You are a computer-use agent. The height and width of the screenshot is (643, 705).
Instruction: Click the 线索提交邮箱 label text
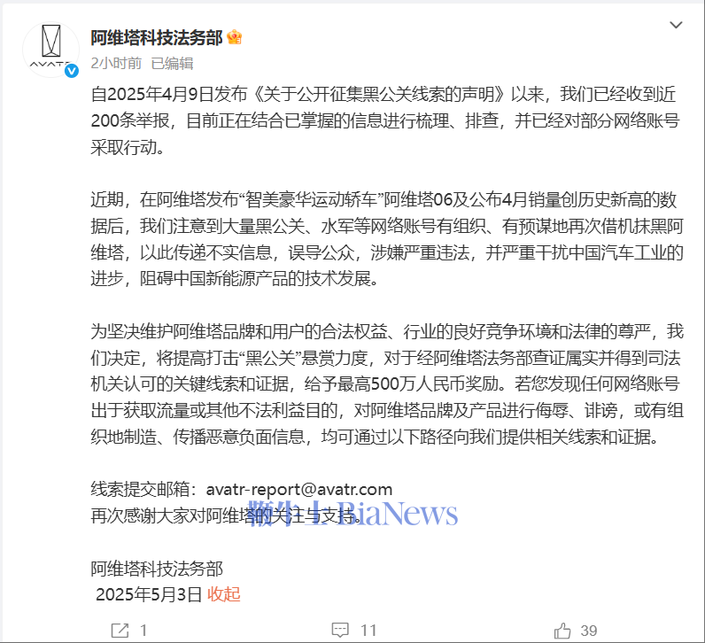143,489
